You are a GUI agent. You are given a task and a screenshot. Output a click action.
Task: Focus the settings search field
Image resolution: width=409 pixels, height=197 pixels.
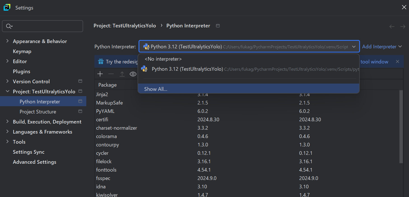43,26
